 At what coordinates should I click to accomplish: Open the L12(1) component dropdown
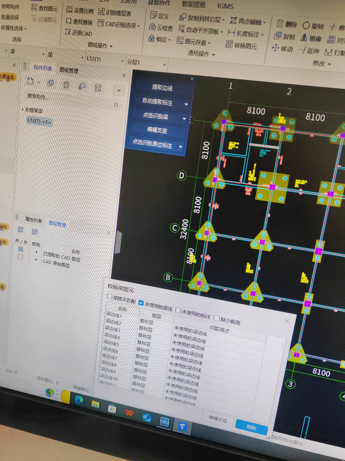click(122, 61)
